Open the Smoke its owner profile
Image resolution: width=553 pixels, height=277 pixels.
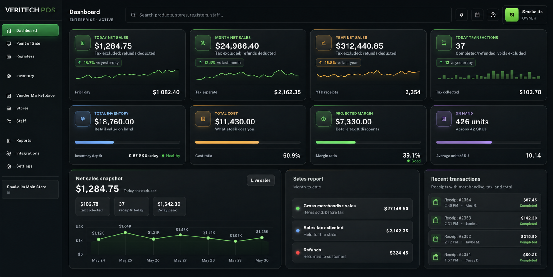click(x=525, y=15)
